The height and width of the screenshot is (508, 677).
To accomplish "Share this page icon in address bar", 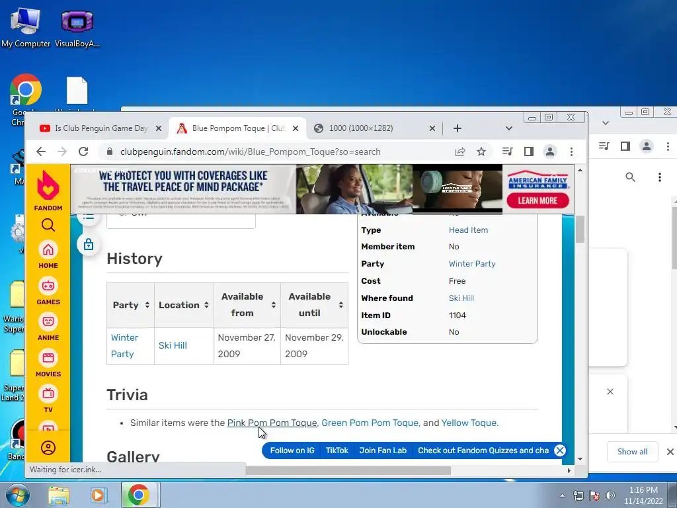I will click(460, 151).
